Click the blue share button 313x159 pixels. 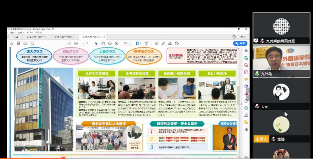point(240,43)
